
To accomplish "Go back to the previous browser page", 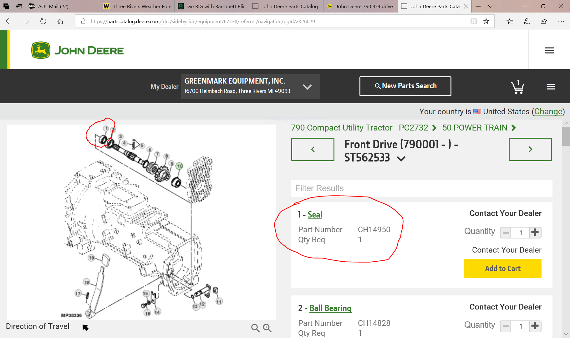I will (9, 21).
